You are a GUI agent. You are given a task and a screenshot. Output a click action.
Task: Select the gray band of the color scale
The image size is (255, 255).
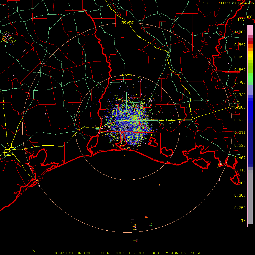tap(250, 197)
